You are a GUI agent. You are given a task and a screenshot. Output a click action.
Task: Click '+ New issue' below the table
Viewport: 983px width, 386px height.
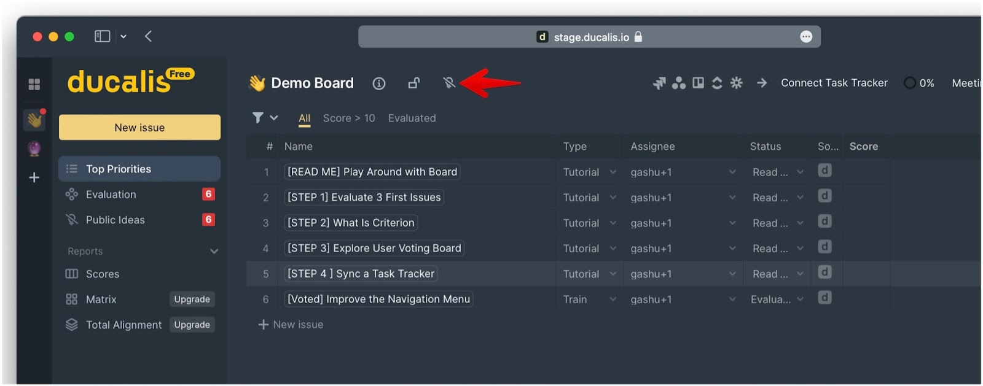click(291, 325)
